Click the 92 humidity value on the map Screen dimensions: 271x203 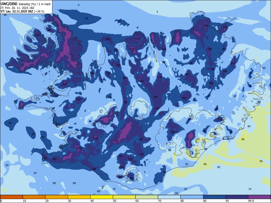point(33,134)
